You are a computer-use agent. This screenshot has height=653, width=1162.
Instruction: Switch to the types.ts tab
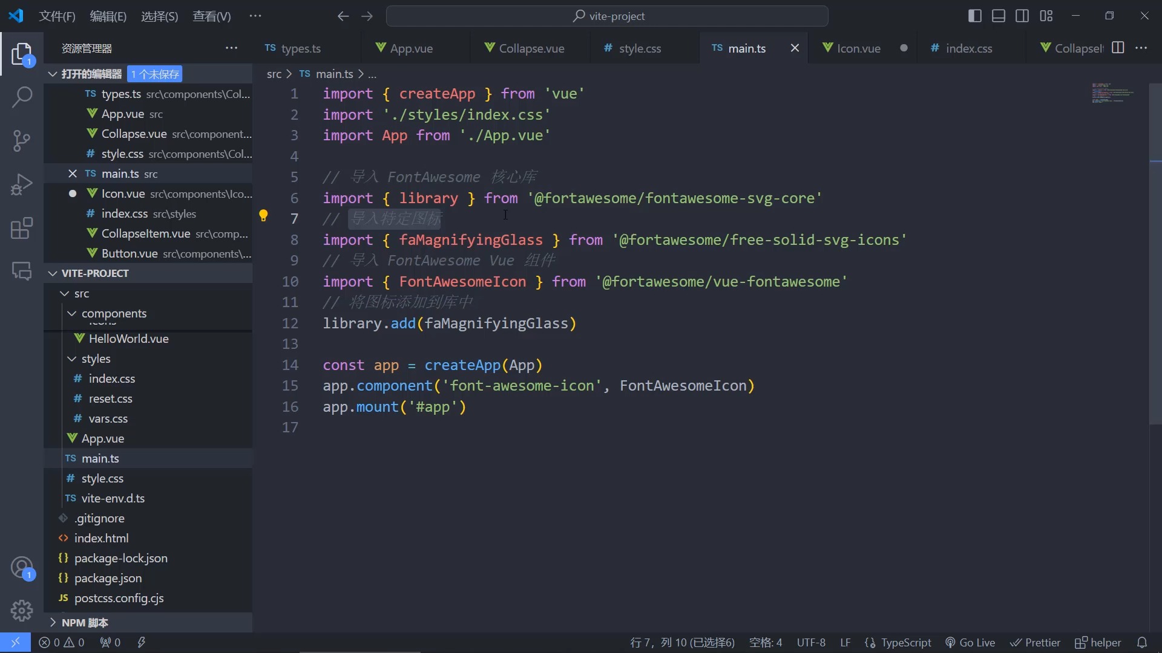pyautogui.click(x=301, y=48)
